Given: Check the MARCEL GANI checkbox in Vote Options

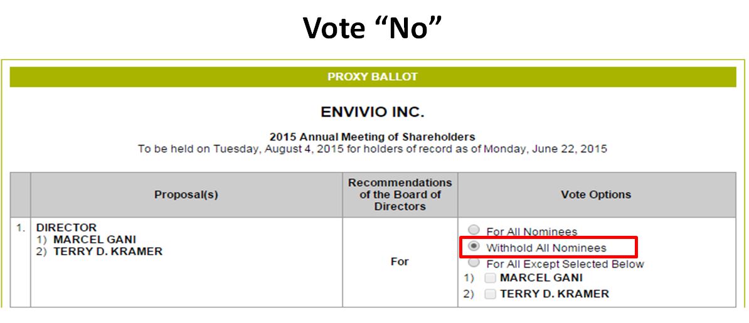Looking at the screenshot, I should click(491, 278).
